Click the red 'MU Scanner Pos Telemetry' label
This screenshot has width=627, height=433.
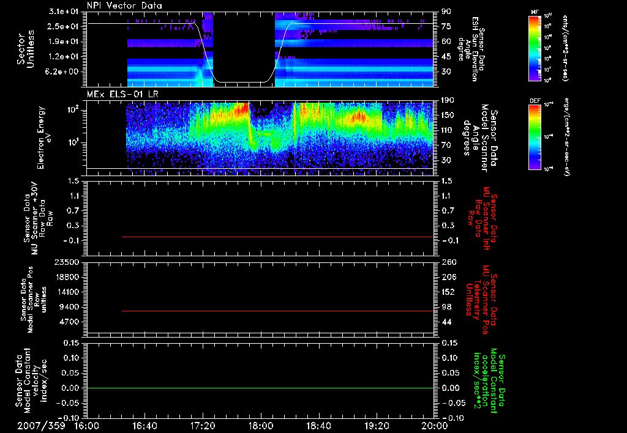(482, 300)
